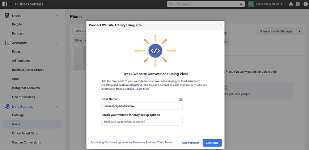309x150 pixels.
Task: Collapse the Accounts section
Action: pos(57,43)
